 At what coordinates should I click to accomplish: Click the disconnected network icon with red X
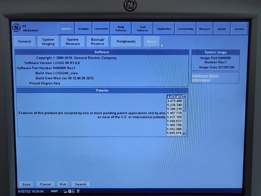73,191
